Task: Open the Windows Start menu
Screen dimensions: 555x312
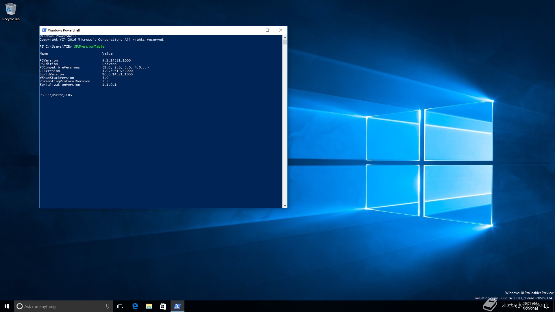Action: (7, 306)
